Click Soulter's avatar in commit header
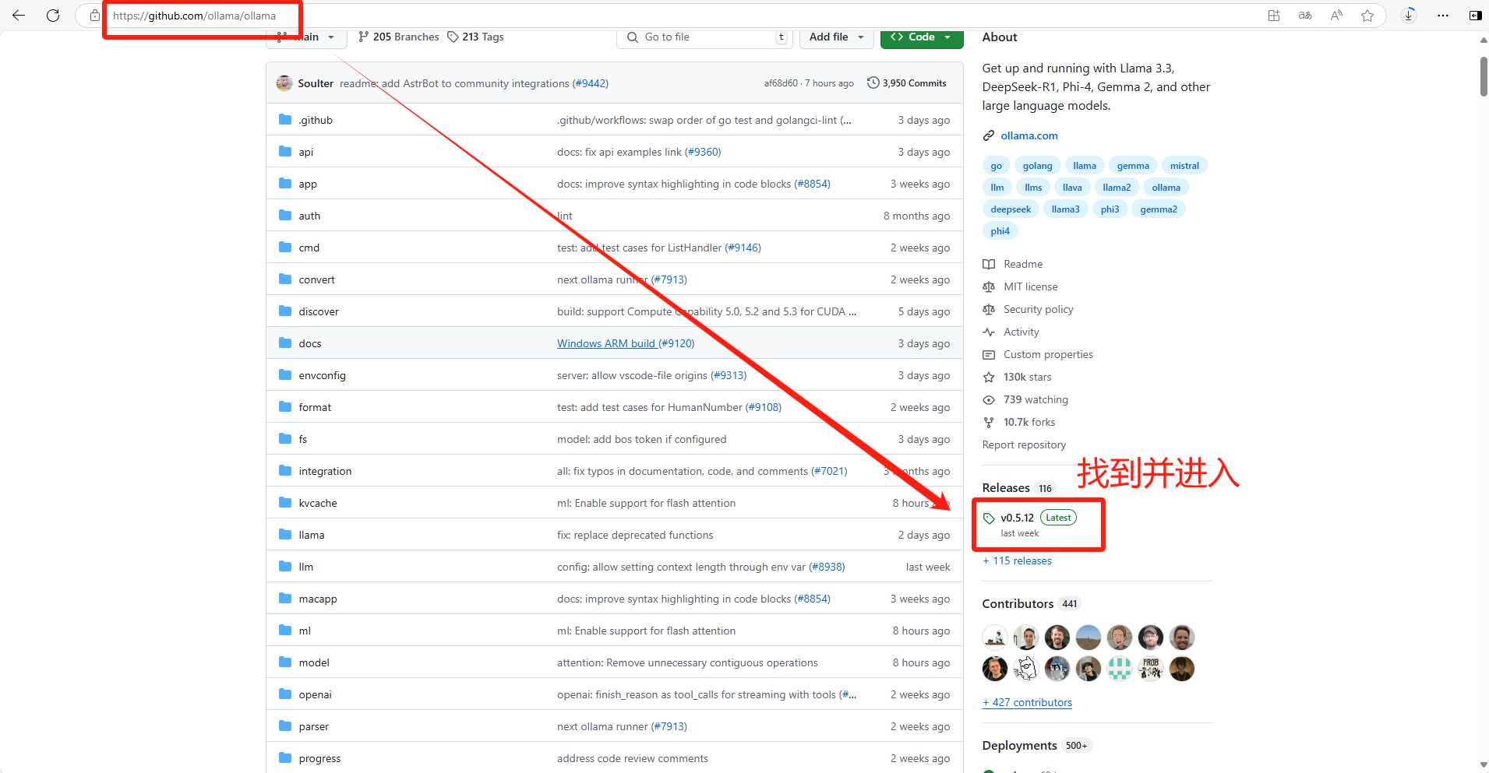Screen dimensions: 1489x773 (x=284, y=83)
